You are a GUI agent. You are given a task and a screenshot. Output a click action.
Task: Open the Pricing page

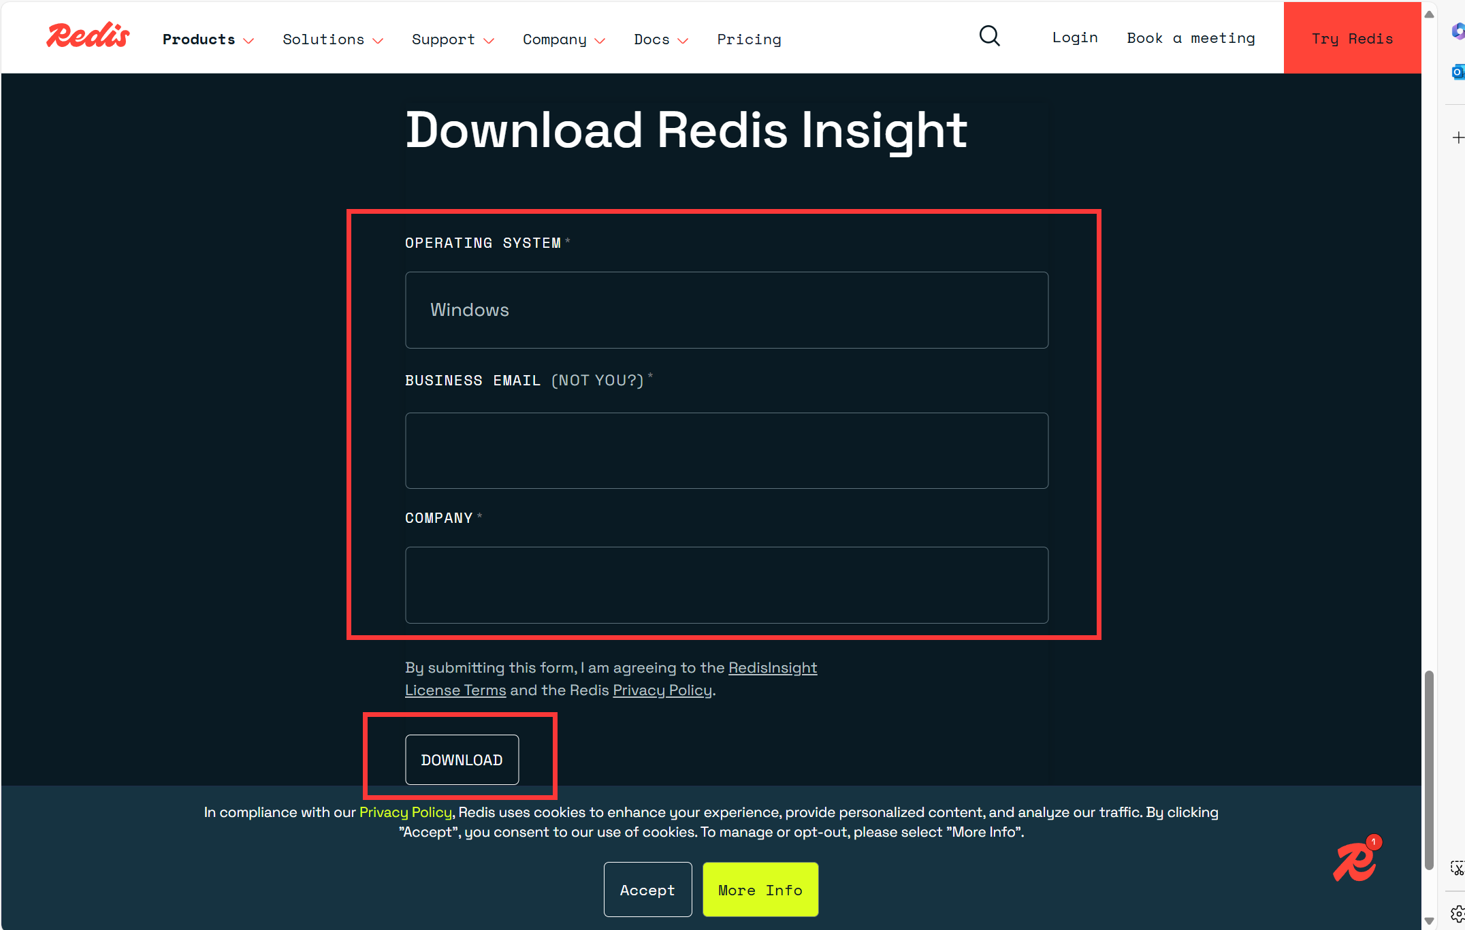click(x=749, y=39)
